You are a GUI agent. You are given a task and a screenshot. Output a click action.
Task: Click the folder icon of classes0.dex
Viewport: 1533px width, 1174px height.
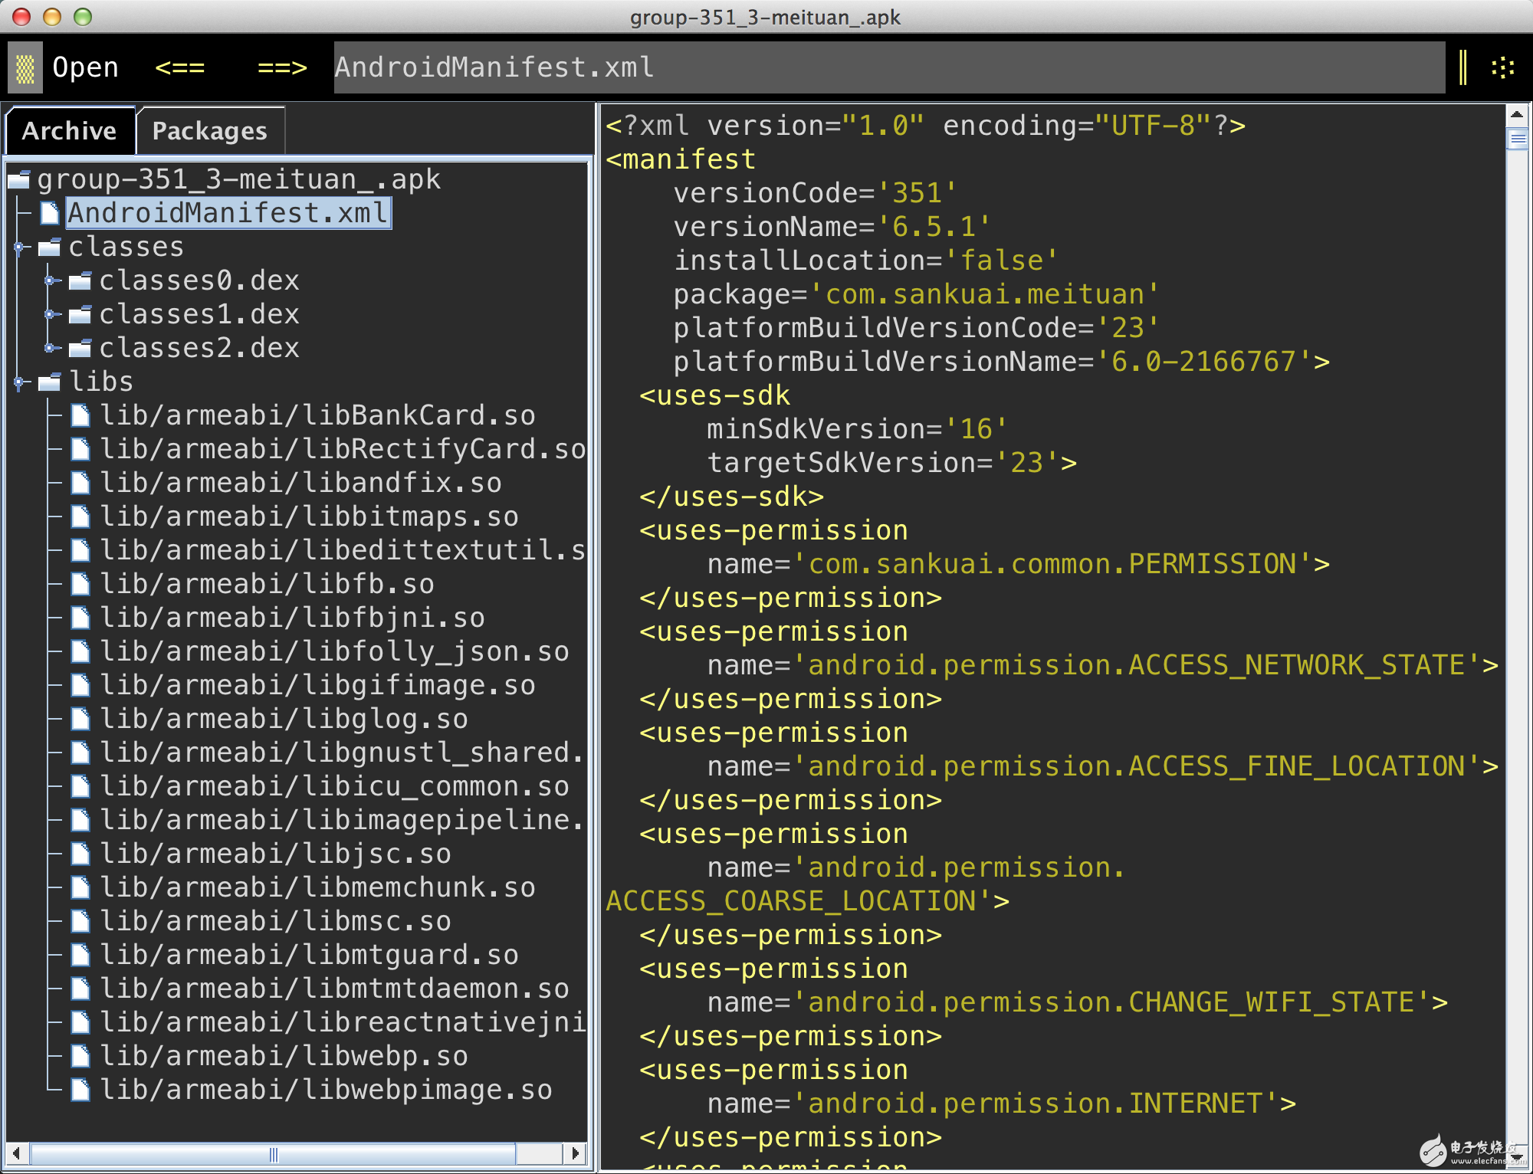80,280
